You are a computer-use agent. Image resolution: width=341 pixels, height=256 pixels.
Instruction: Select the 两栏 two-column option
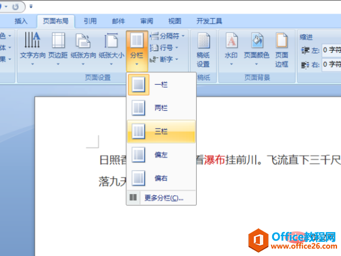tap(161, 108)
